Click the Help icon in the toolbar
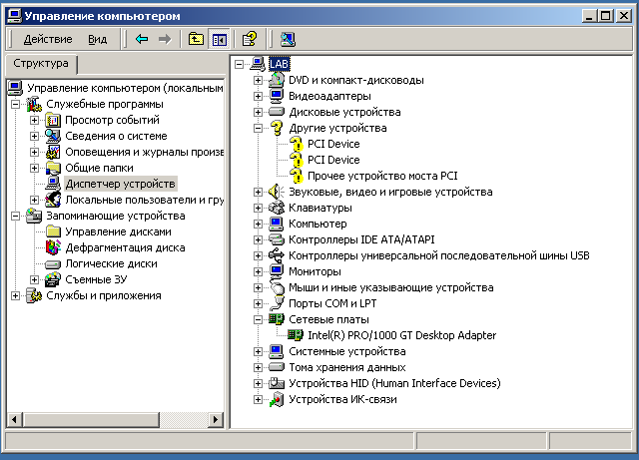639x460 pixels. pos(250,39)
